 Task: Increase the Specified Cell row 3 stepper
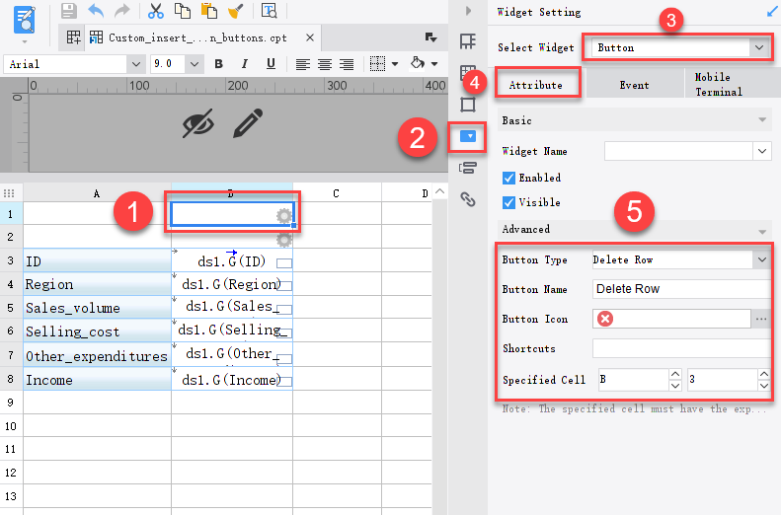click(x=764, y=374)
